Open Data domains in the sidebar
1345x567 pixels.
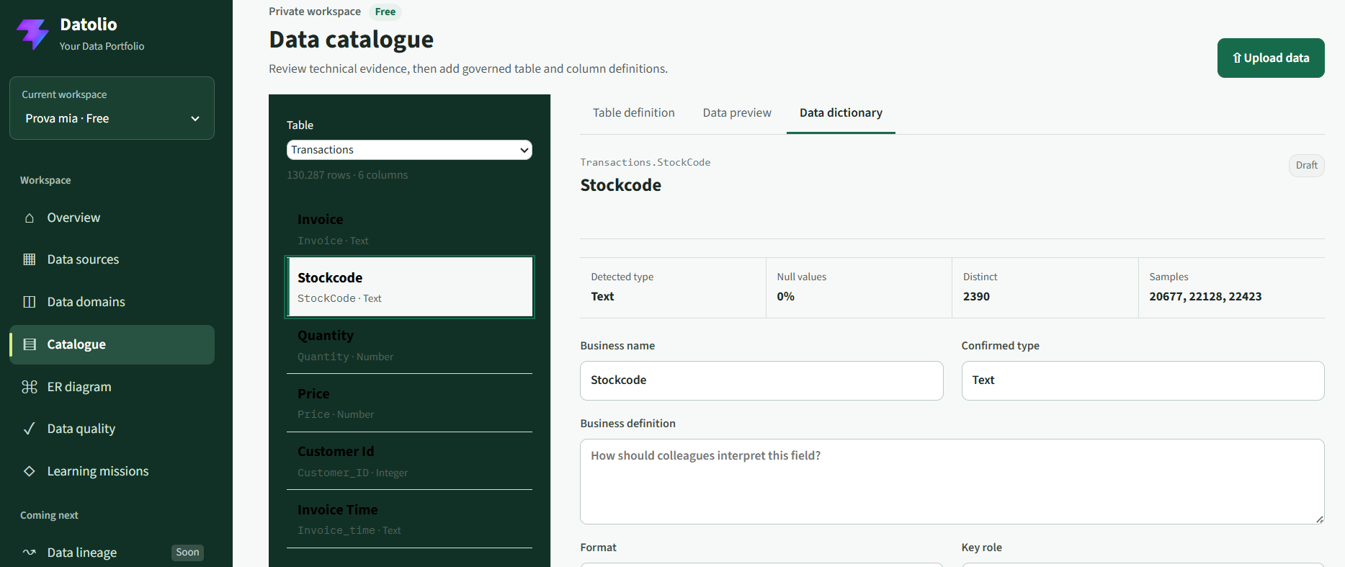pyautogui.click(x=112, y=302)
